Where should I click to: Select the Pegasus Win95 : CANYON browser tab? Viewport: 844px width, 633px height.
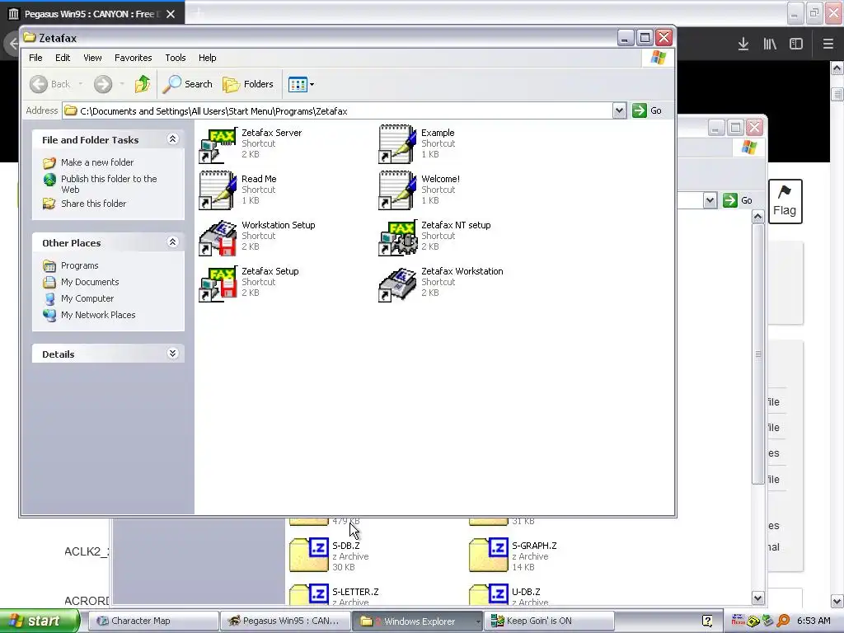pyautogui.click(x=92, y=13)
